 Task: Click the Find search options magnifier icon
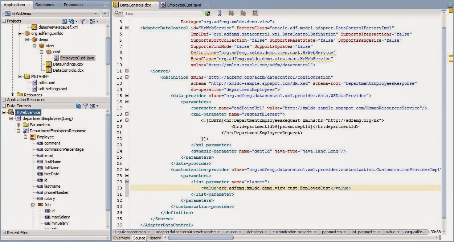click(118, 13)
